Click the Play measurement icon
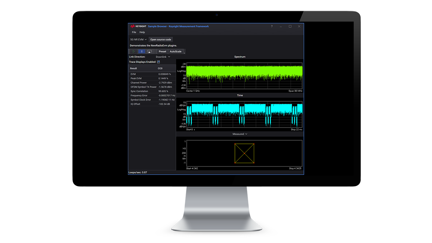The width and height of the screenshot is (432, 243). pyautogui.click(x=134, y=52)
